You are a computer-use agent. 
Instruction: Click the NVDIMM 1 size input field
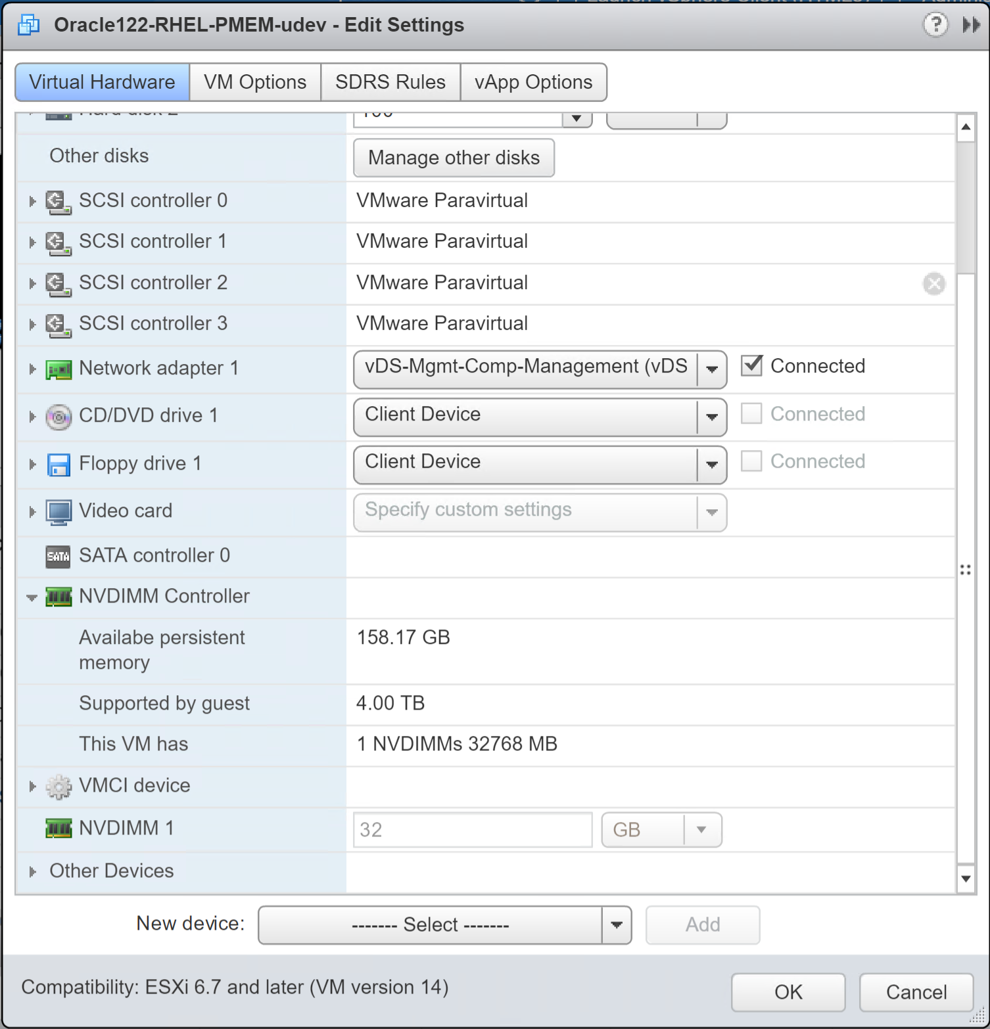point(473,830)
